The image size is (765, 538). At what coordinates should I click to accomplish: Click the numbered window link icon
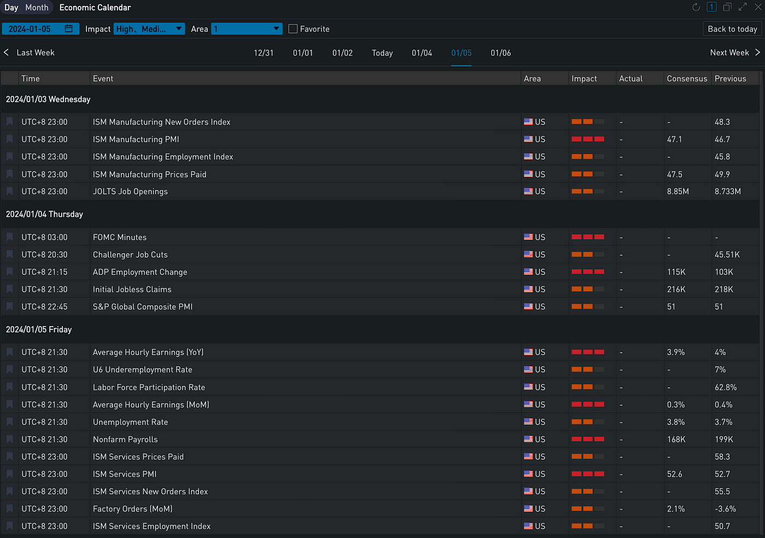[x=711, y=7]
